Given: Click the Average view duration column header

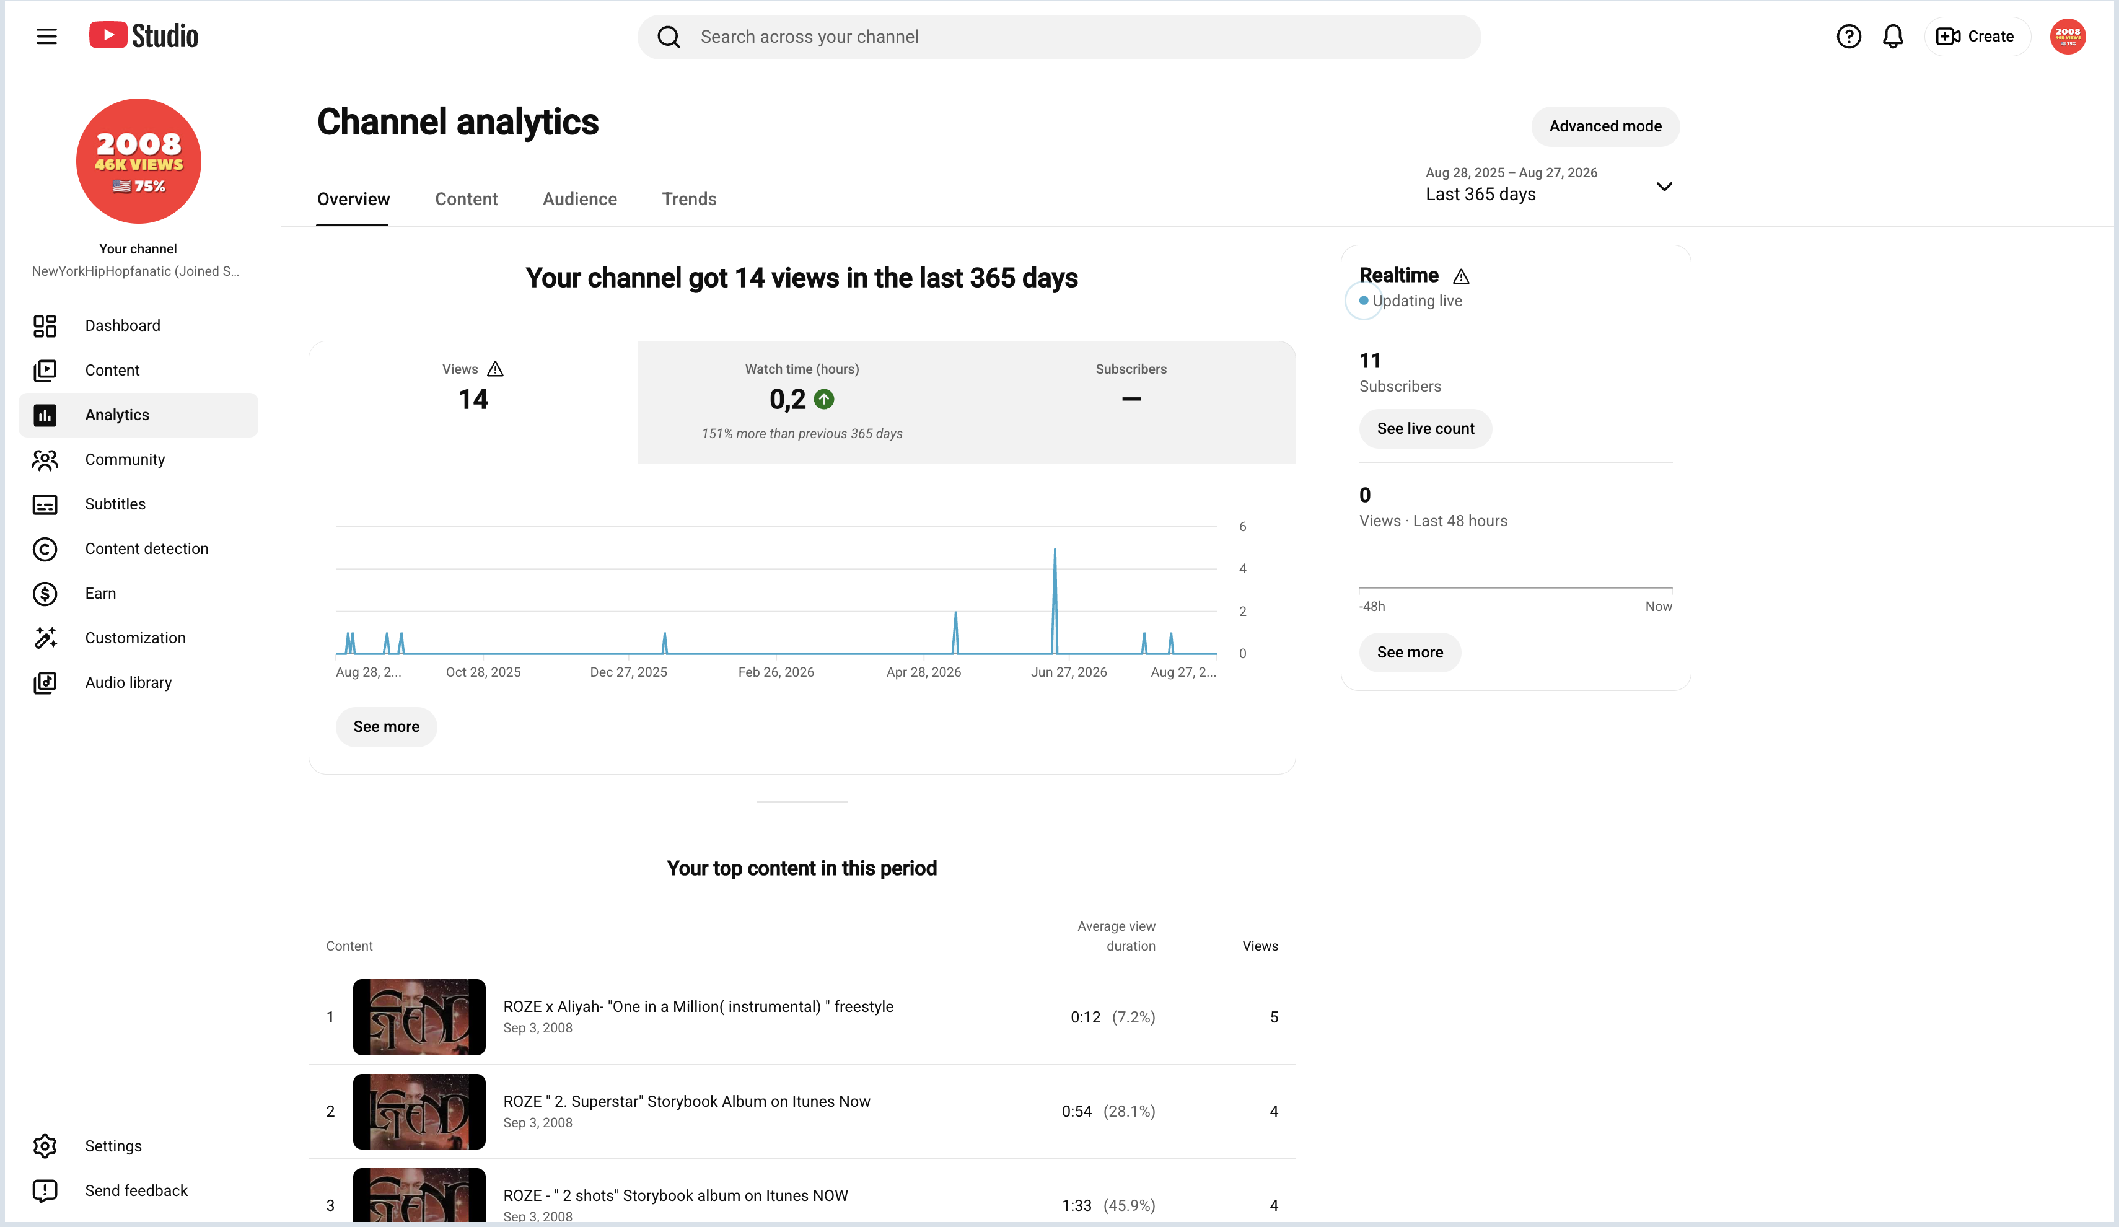Looking at the screenshot, I should [x=1116, y=936].
